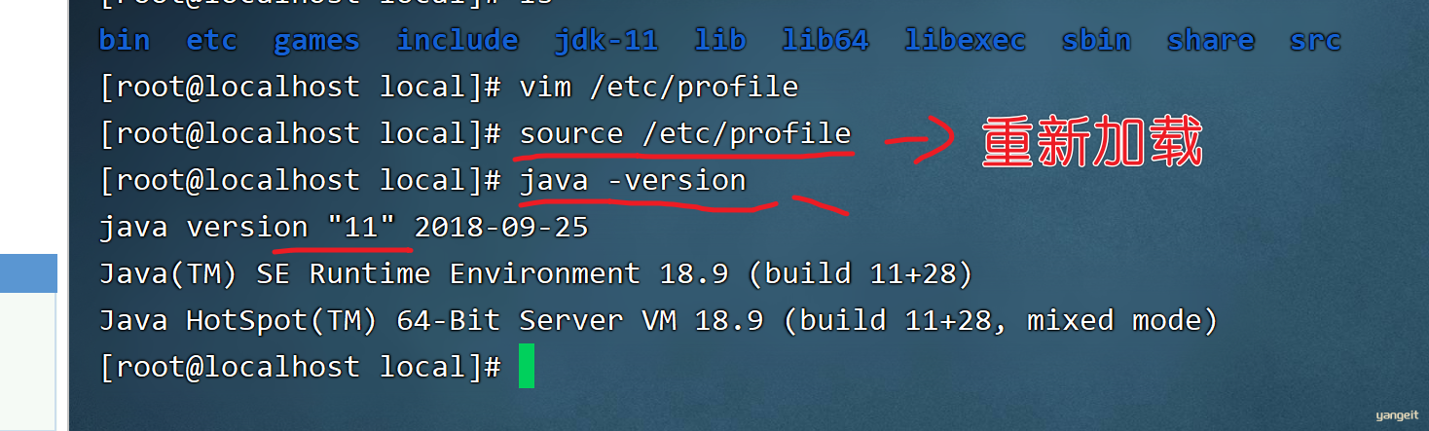This screenshot has width=1429, height=431.
Task: Click the java -version command text
Action: click(633, 180)
